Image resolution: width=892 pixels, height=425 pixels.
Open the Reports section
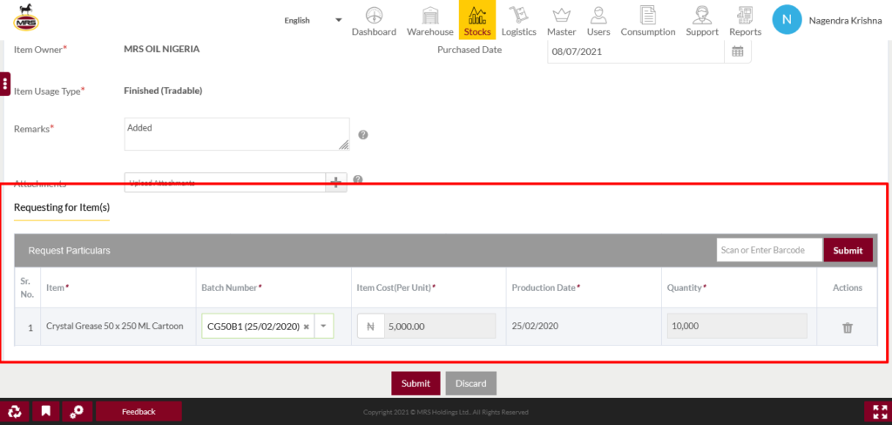(x=746, y=21)
